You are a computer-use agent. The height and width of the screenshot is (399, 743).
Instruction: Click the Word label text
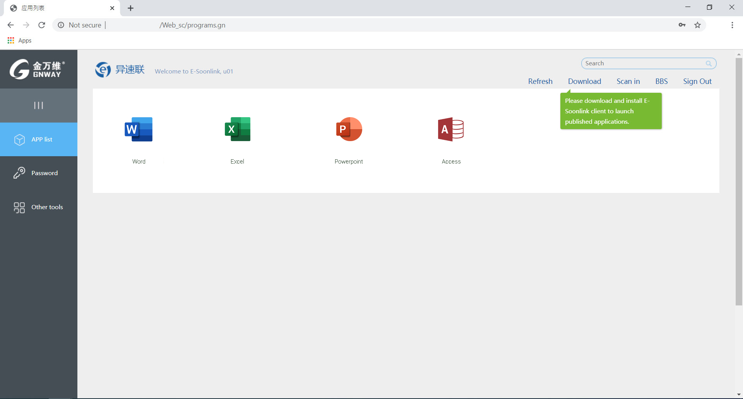139,162
